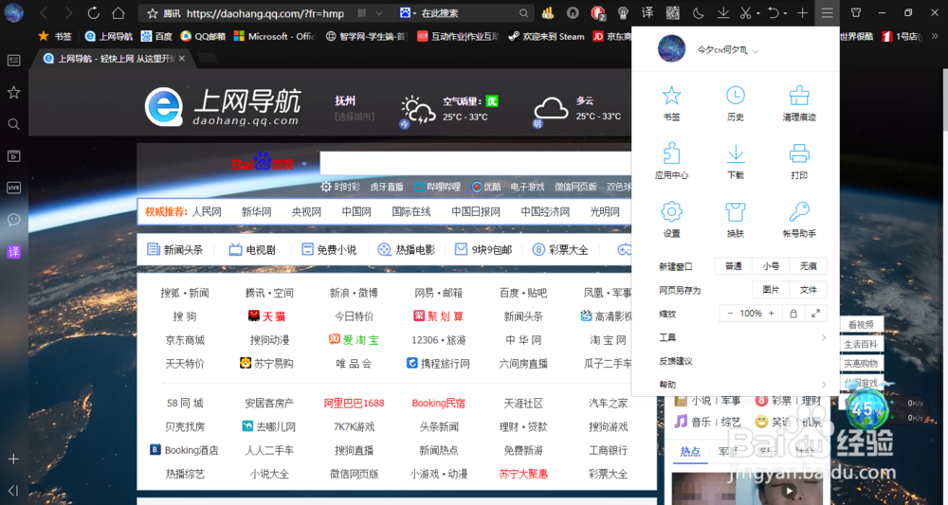Open 书签 bookmarks from the menu panel
Image resolution: width=948 pixels, height=505 pixels.
pos(671,102)
